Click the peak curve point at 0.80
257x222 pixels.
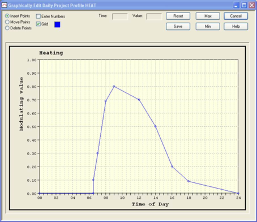click(114, 86)
